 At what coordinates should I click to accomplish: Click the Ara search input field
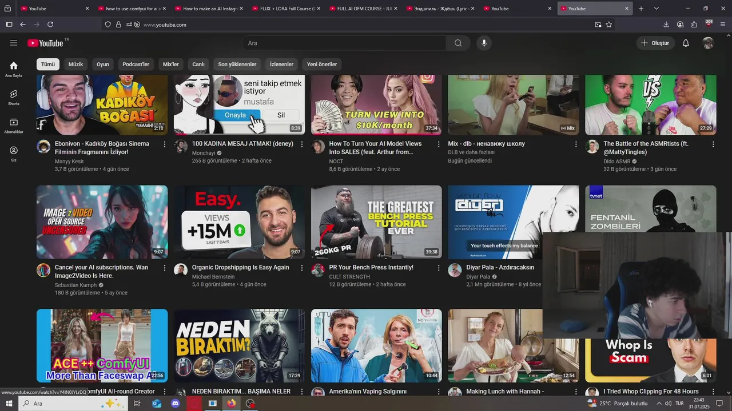point(344,43)
